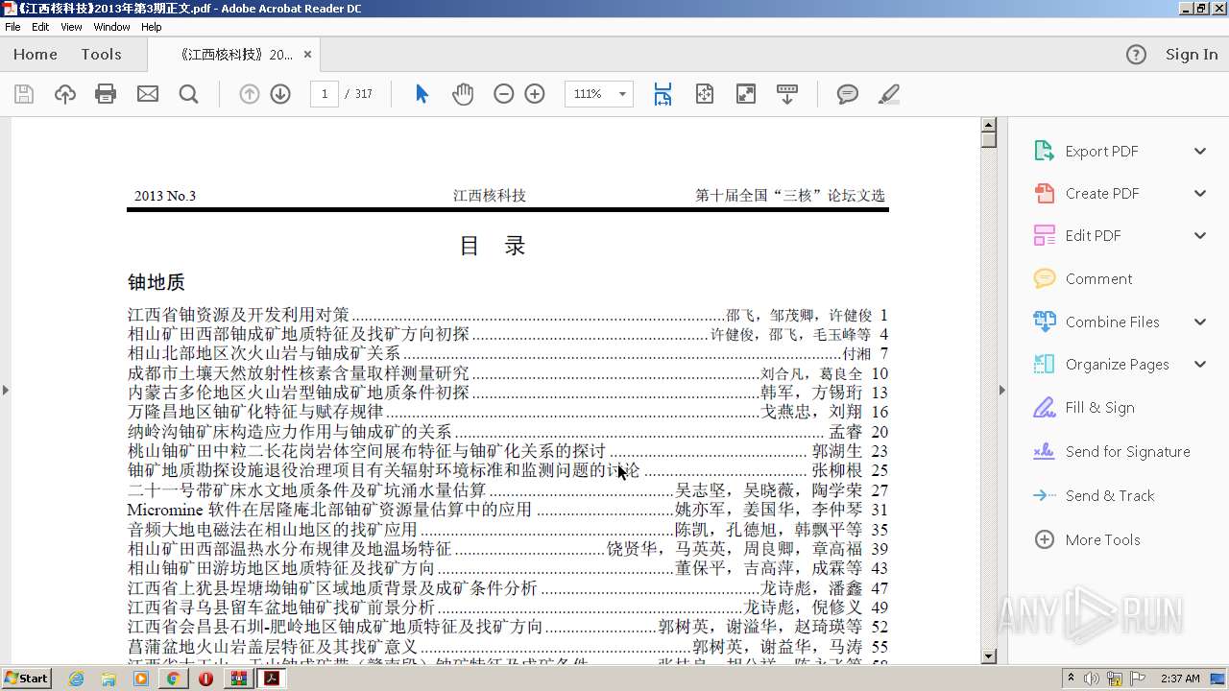Screen dimensions: 1229x691
Task: Expand Combine Files chevron
Action: pos(1200,322)
